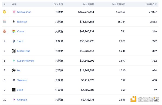Open the Mooniswap link
162x105 pixels.
pos(23,51)
